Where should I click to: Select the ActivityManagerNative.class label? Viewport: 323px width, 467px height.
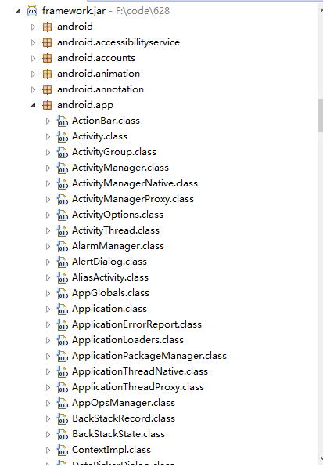pos(135,183)
